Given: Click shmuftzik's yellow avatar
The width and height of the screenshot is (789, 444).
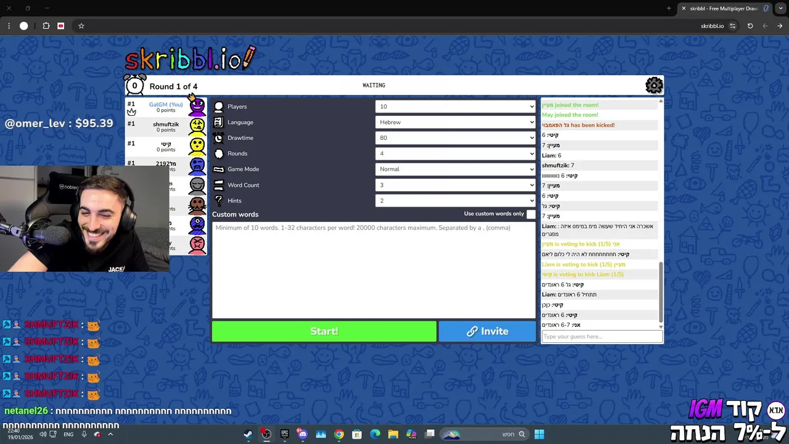Looking at the screenshot, I should click(197, 126).
